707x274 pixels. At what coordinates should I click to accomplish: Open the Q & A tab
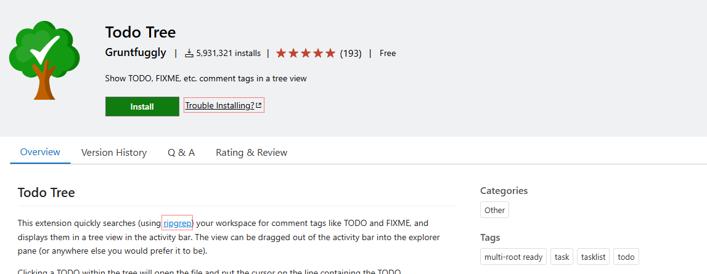pyautogui.click(x=181, y=152)
